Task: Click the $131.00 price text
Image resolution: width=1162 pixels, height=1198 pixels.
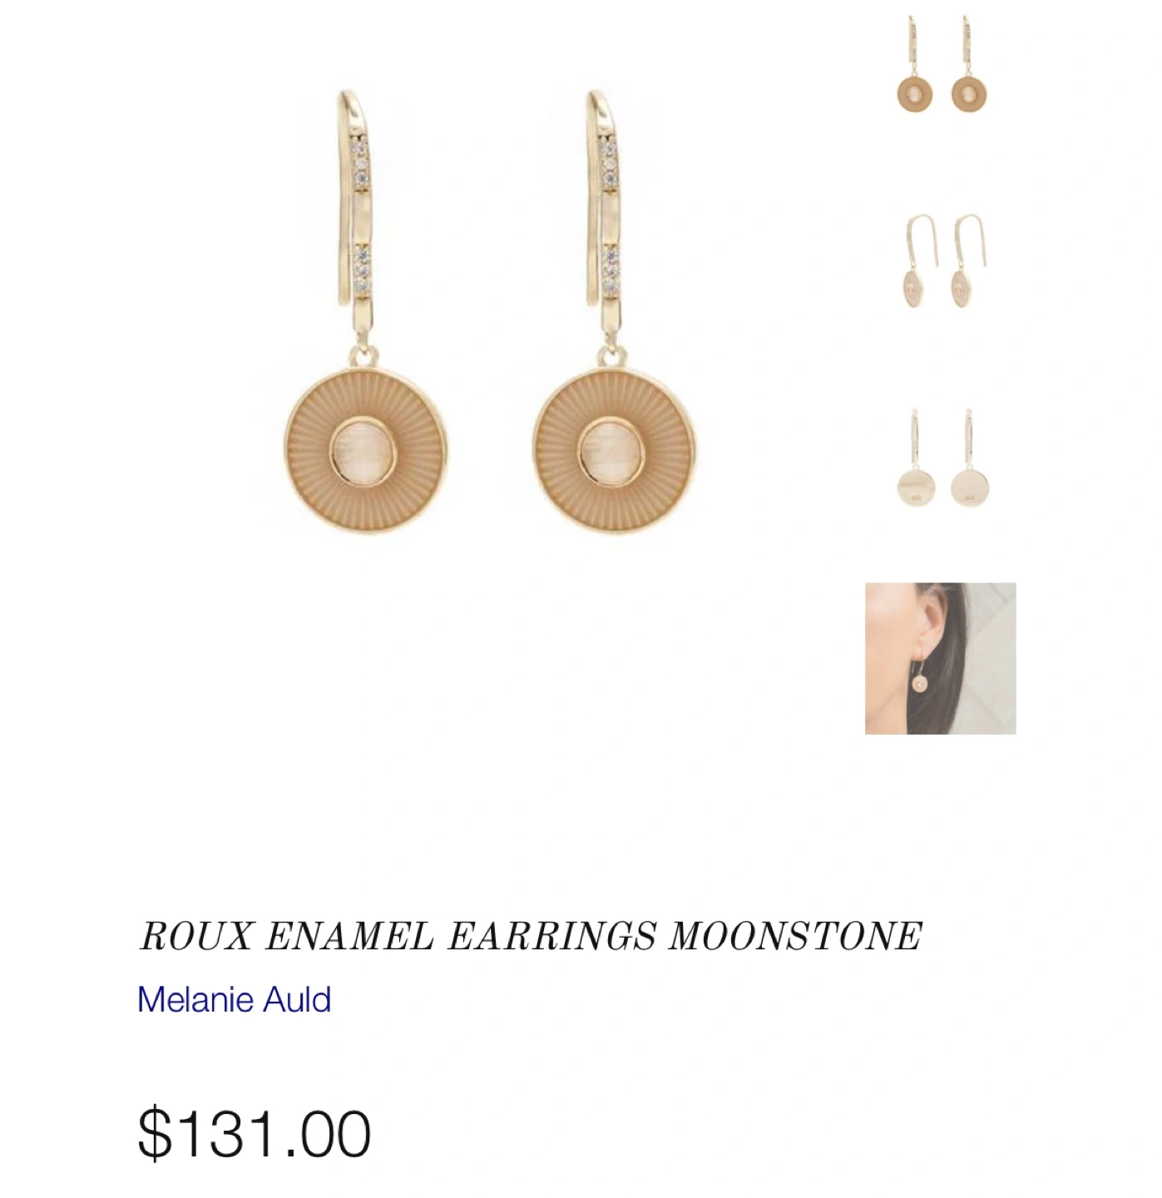Action: (x=254, y=1133)
